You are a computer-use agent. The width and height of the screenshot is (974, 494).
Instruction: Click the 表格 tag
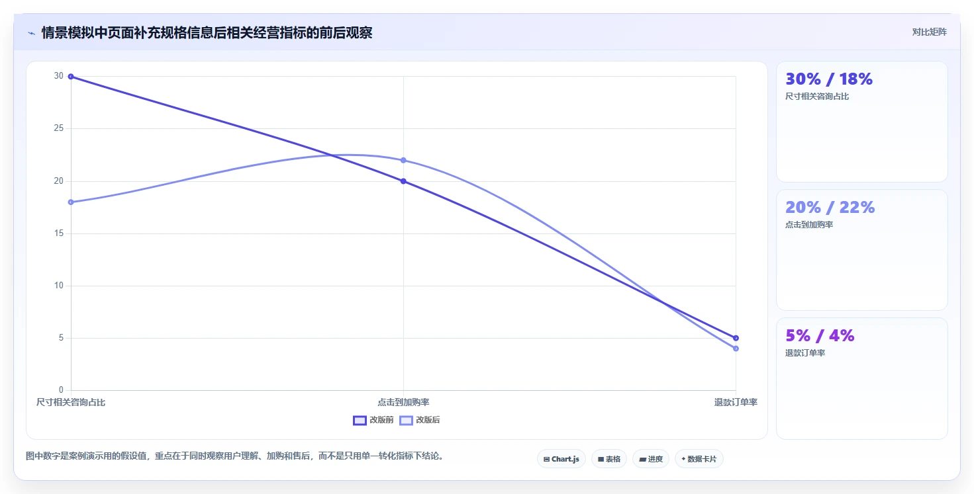[609, 459]
